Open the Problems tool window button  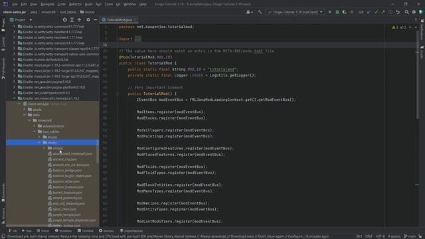[63, 231]
